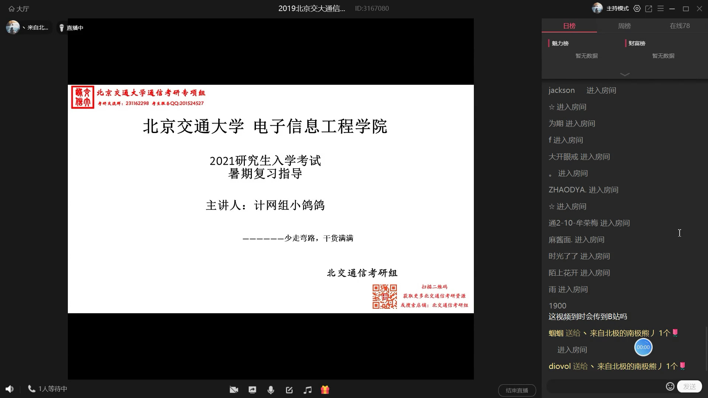Screen dimensions: 708x398
Task: Open the pop-out window icon in title bar
Action: 649,8
